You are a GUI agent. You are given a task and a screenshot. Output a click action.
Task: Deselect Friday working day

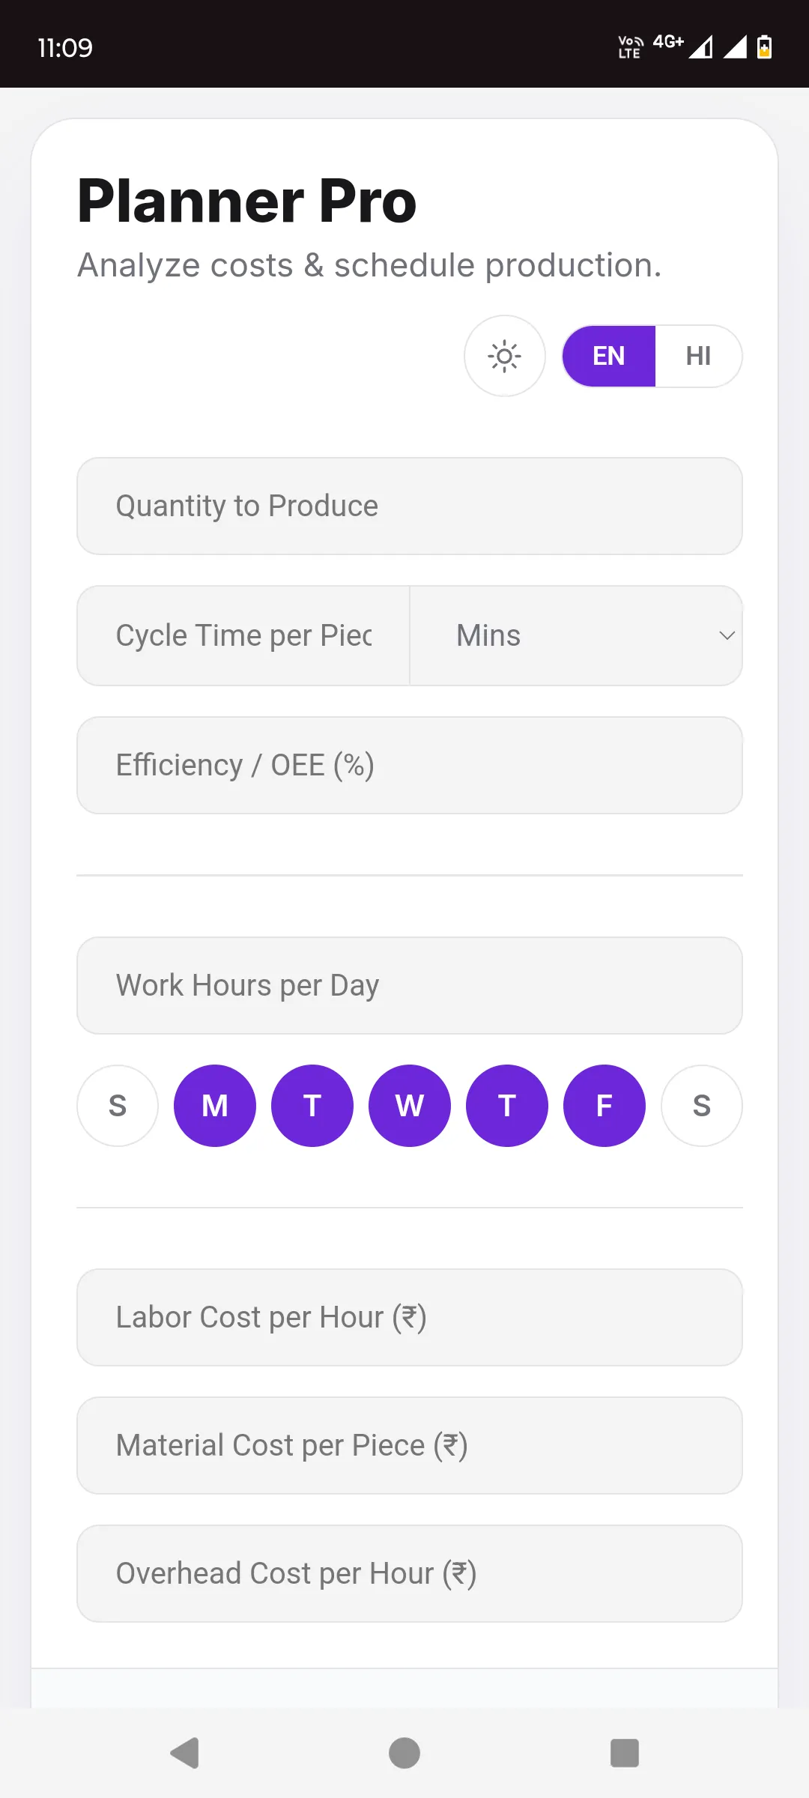(605, 1106)
